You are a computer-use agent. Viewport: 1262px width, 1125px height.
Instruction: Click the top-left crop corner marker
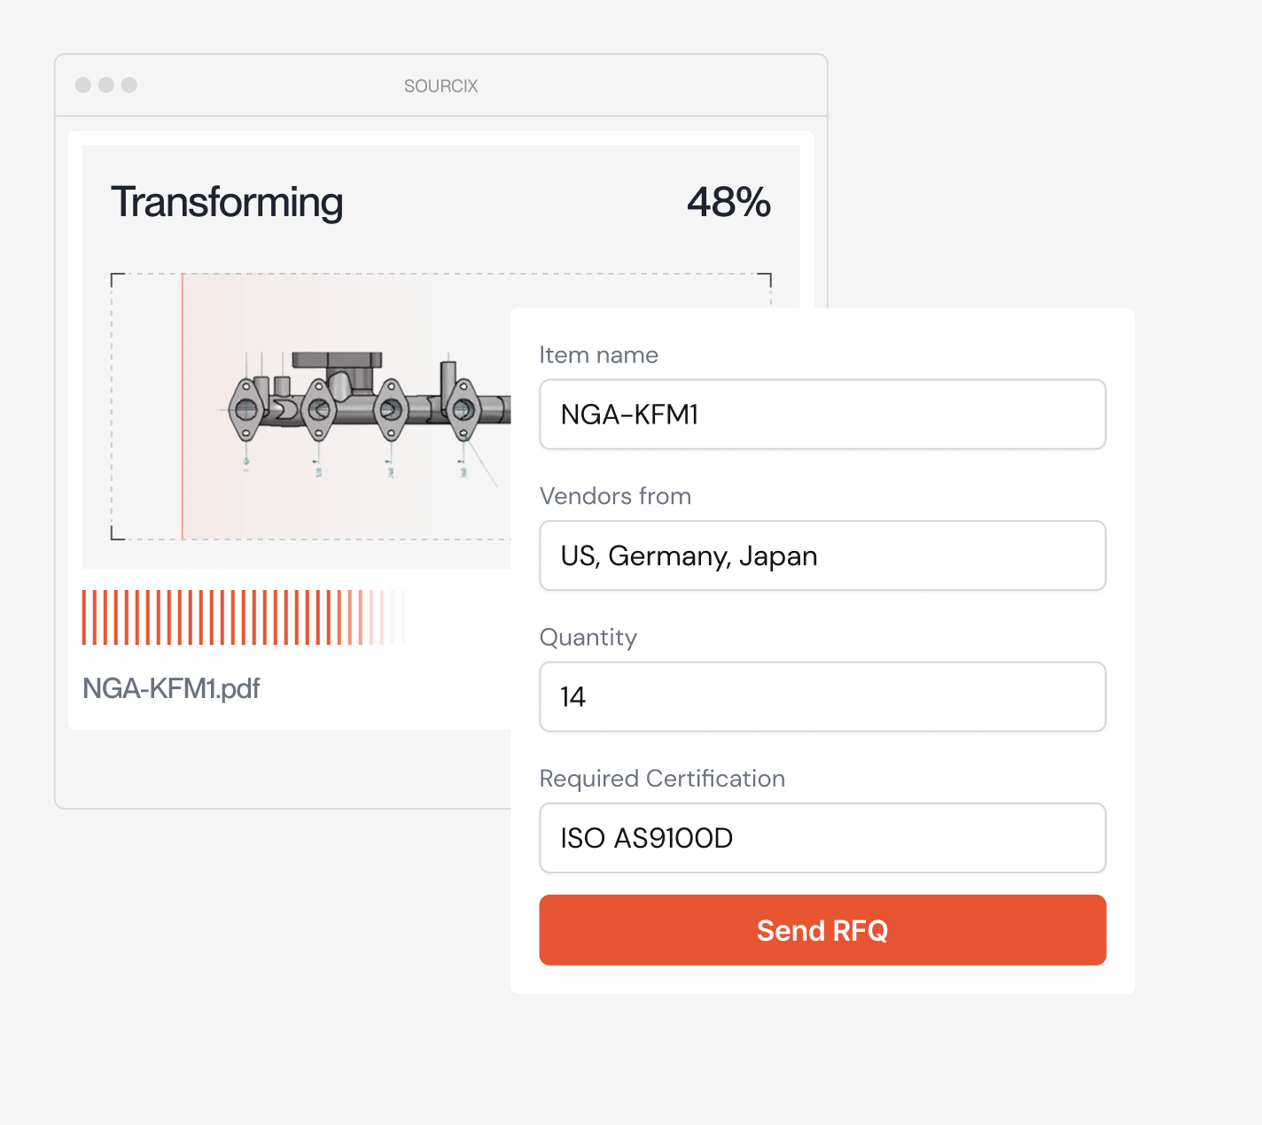[x=117, y=280]
